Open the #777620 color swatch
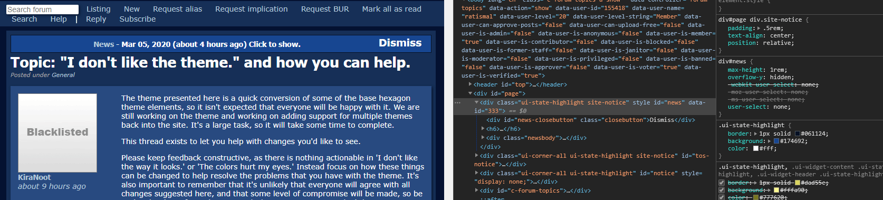This screenshot has height=200, width=883. (x=756, y=197)
